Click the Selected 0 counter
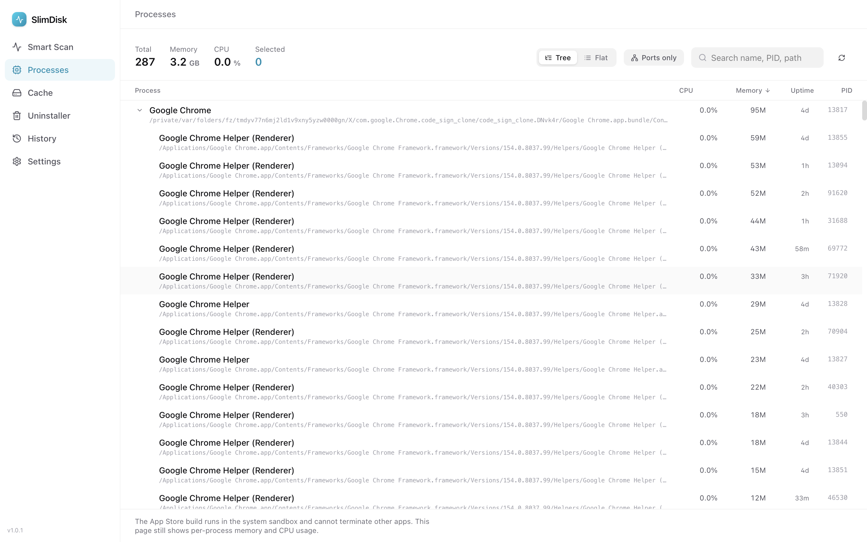Screen dimensions: 867x542 (x=270, y=57)
